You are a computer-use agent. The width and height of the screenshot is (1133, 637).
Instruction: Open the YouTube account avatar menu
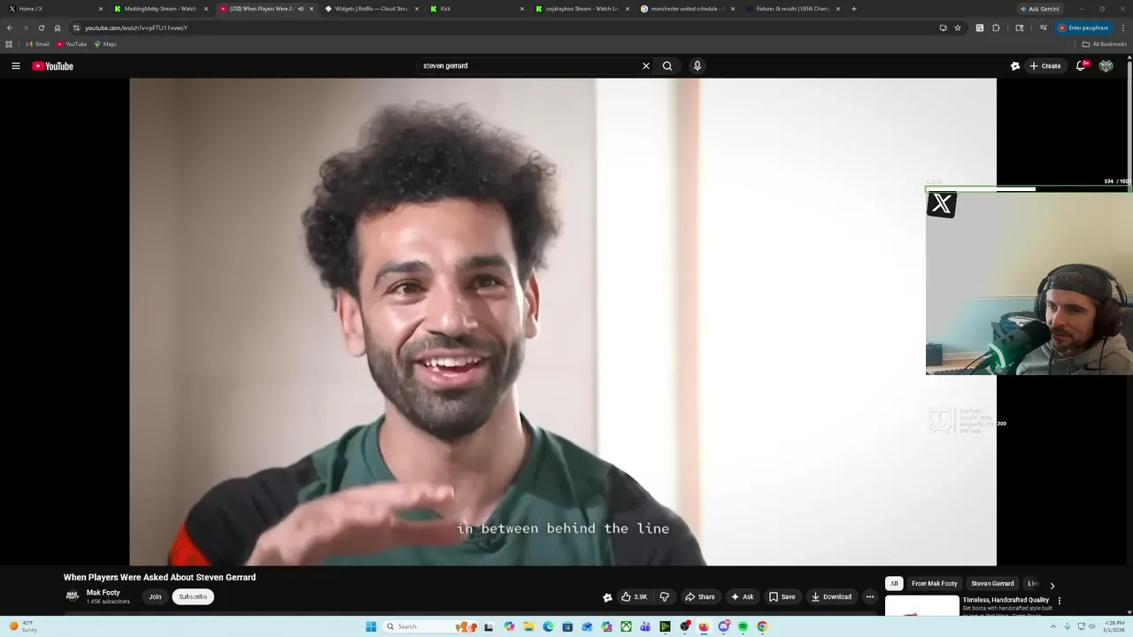tap(1106, 65)
